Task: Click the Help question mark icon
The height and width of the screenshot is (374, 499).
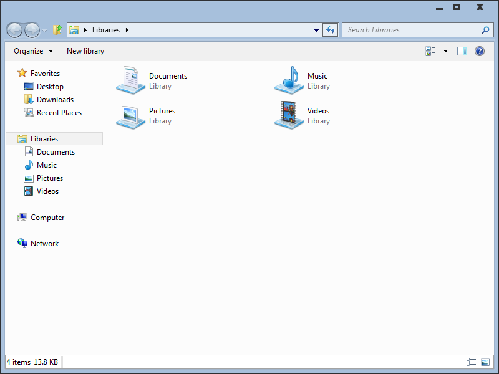Action: (x=480, y=51)
